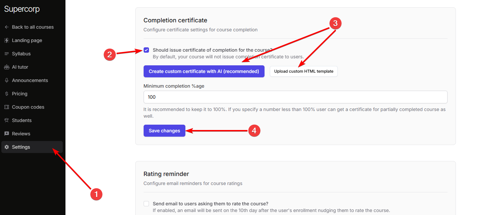503x215 pixels.
Task: Go to the Students section
Action: click(22, 120)
